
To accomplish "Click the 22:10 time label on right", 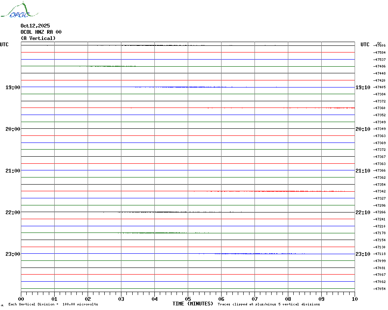I will point(363,212).
